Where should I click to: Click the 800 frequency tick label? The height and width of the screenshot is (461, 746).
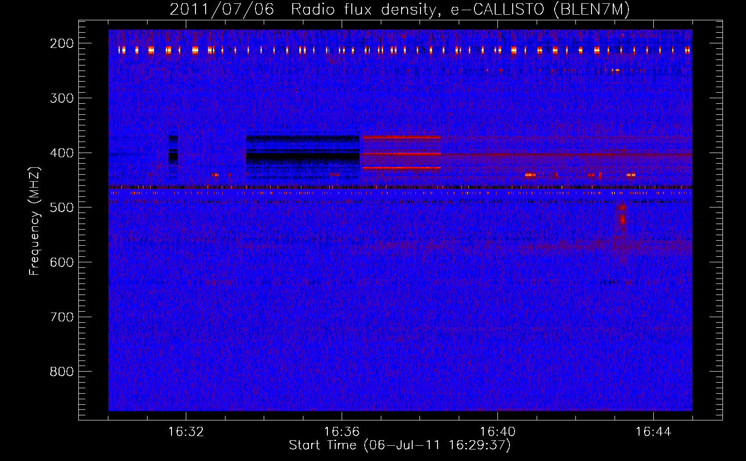[62, 372]
